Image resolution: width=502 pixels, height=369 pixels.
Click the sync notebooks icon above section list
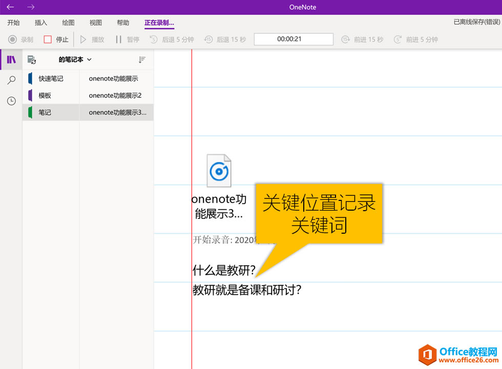[x=32, y=59]
